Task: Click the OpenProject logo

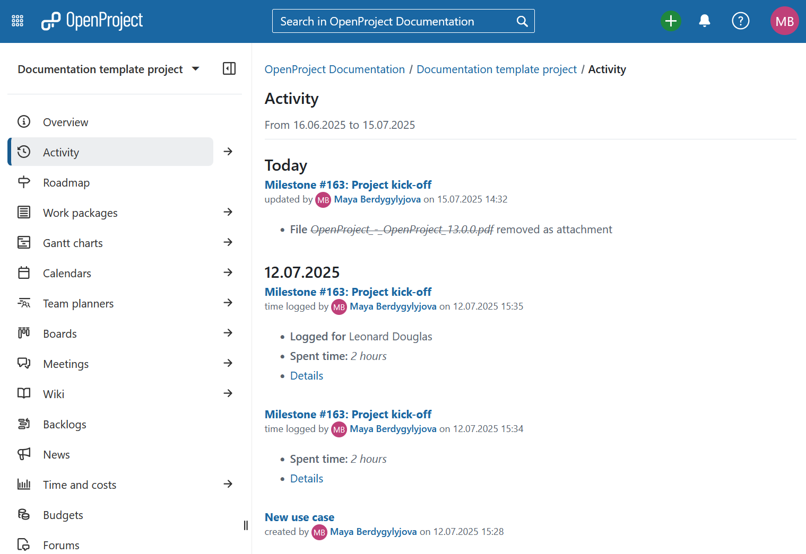Action: (92, 21)
